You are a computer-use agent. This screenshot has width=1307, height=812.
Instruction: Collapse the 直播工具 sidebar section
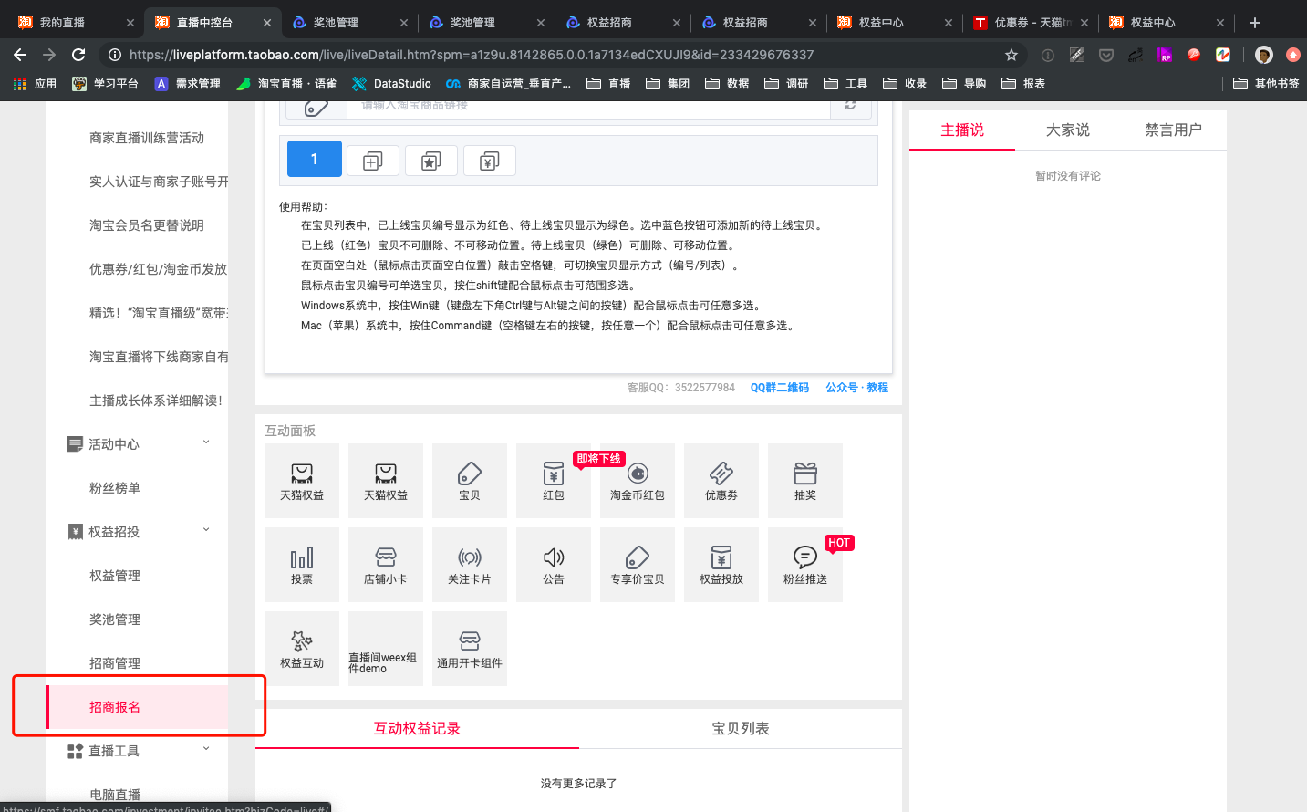pyautogui.click(x=206, y=750)
